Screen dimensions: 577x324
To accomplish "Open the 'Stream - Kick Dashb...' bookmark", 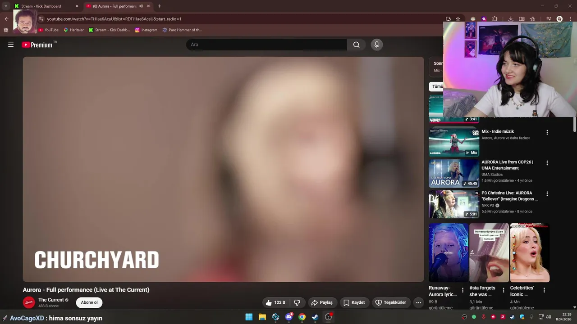I will point(109,30).
